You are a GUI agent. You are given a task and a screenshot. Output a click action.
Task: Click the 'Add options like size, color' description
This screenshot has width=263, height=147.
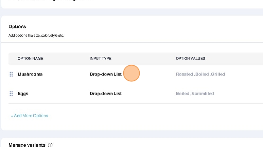point(36,35)
